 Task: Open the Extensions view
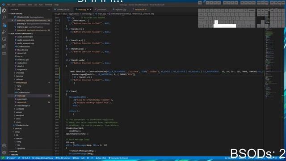coord(4,46)
